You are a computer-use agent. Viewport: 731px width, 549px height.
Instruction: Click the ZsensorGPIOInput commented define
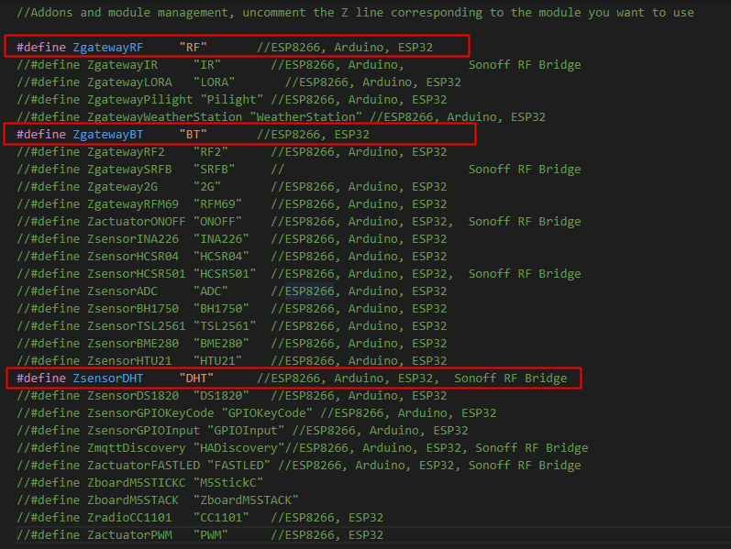tap(242, 430)
